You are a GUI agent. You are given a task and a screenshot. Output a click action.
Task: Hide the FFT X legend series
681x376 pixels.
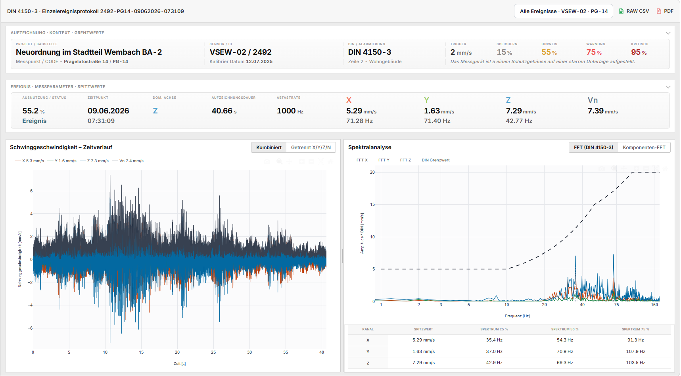click(x=359, y=160)
